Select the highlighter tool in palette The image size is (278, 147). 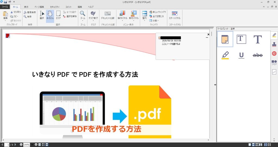(225, 55)
